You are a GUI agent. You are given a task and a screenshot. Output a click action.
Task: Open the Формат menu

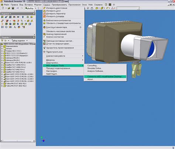(38, 5)
